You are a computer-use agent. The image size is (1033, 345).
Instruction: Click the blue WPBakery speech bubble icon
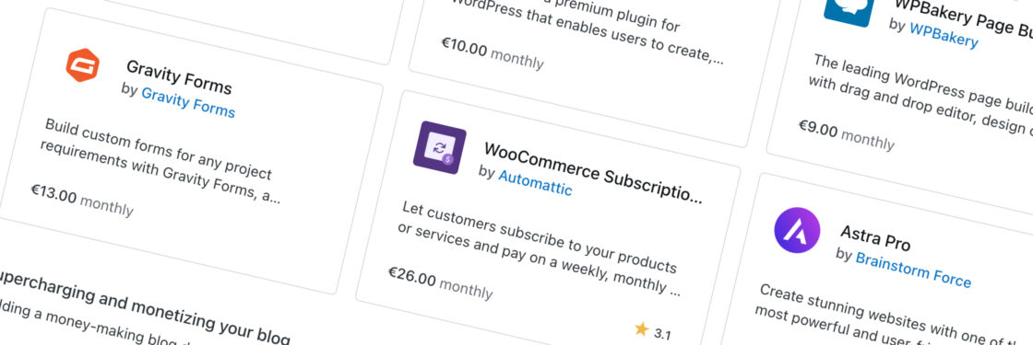pos(849,10)
